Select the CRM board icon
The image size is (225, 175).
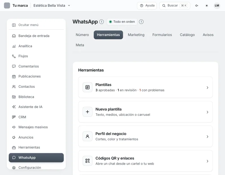pos(14,117)
